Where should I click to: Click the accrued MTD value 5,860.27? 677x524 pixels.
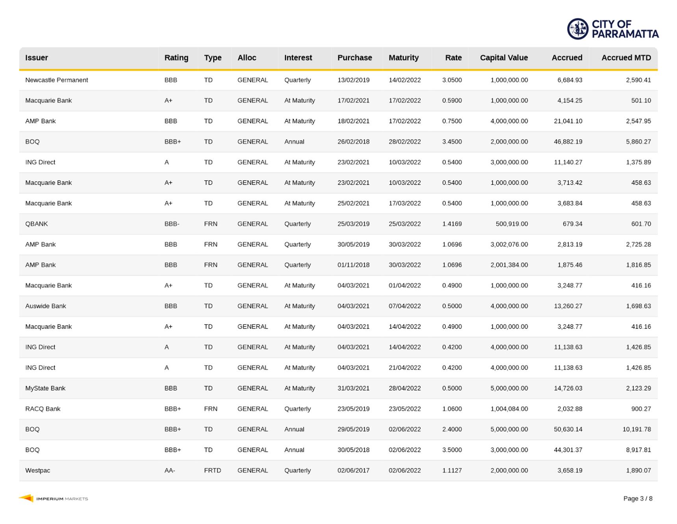tap(638, 142)
